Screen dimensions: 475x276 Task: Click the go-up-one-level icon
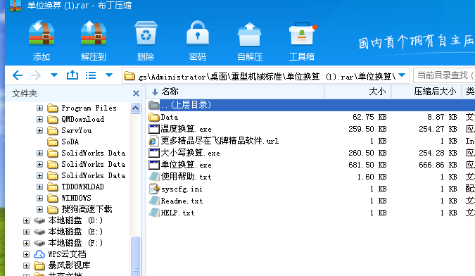tap(72, 75)
